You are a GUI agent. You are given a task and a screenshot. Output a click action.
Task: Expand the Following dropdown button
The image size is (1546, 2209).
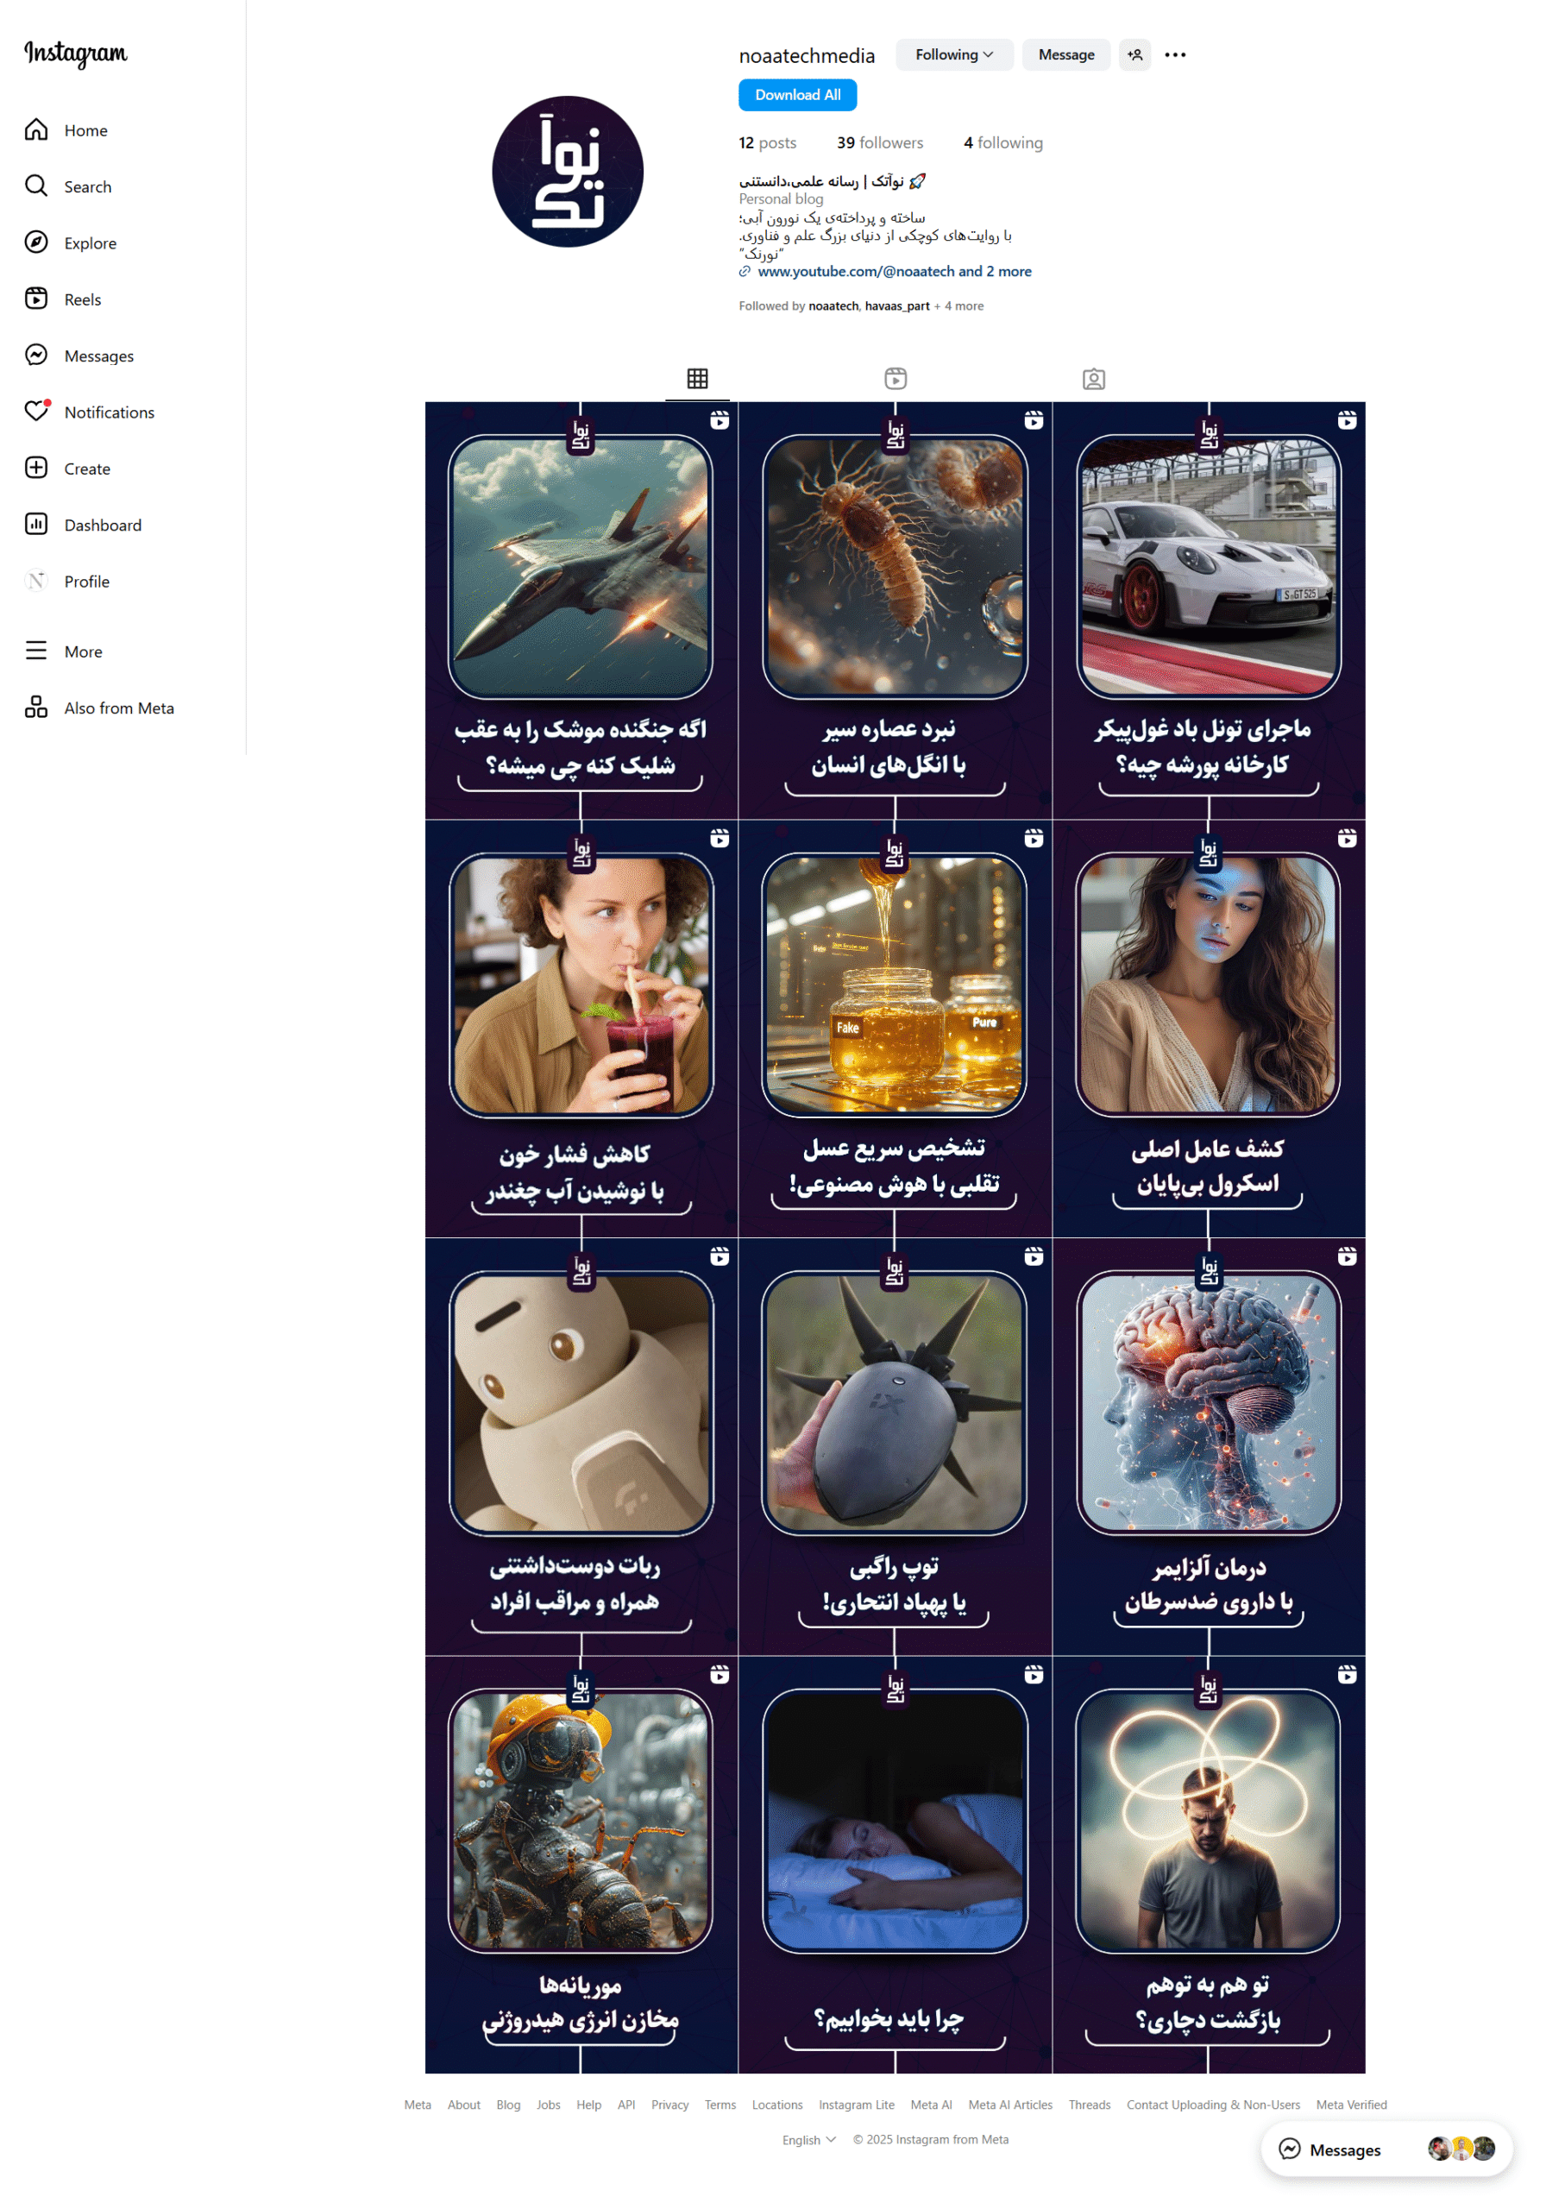955,55
